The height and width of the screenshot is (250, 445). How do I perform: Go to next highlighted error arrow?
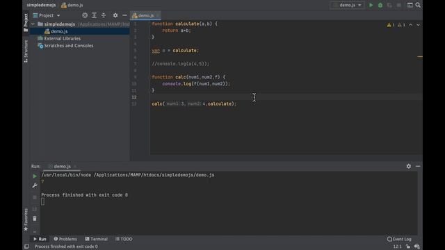point(418,25)
